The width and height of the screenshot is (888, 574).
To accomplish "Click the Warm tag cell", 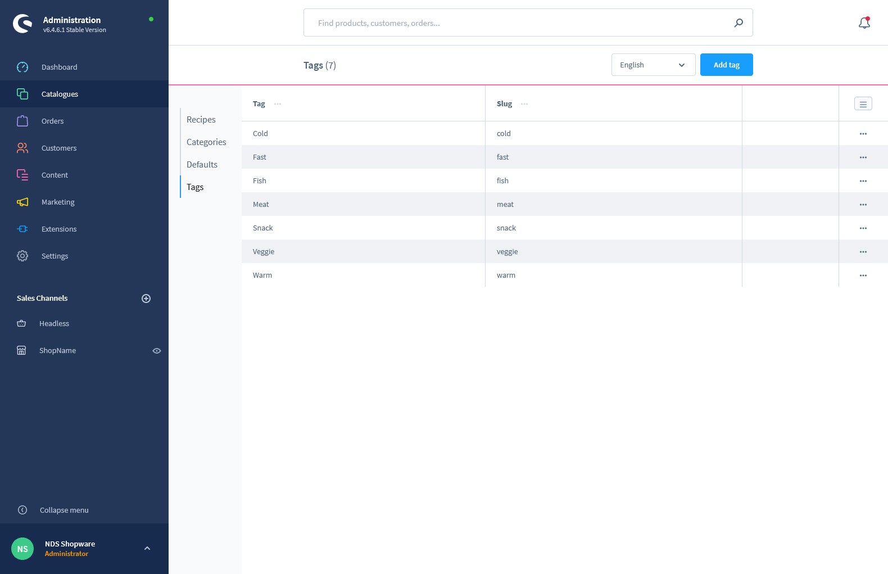I will tap(363, 275).
